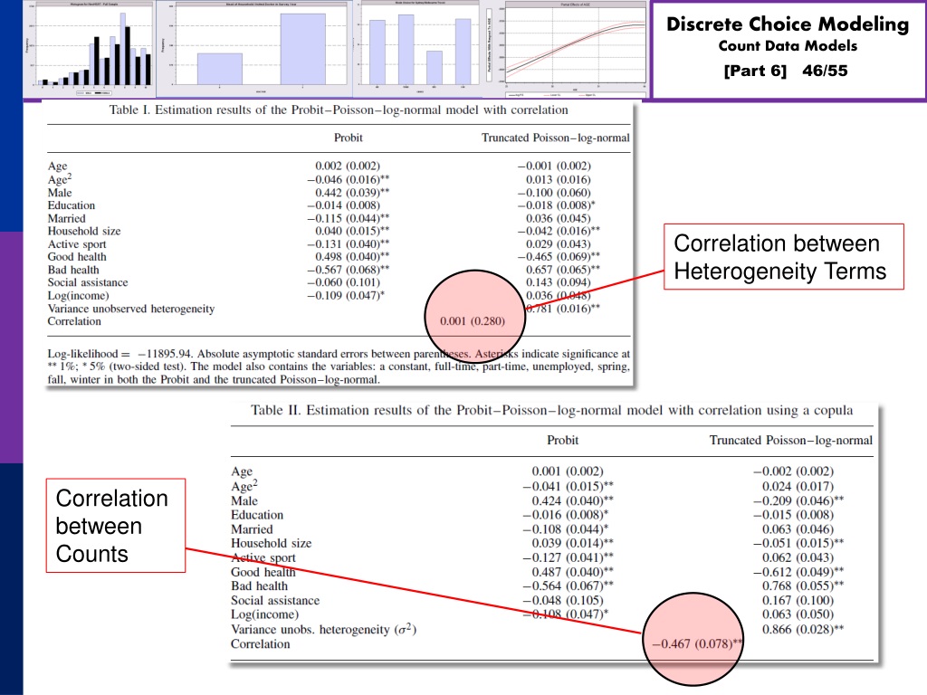Click Table II value '0.768 (0.055)**'
Image resolution: width=927 pixels, height=695 pixels.
click(x=803, y=586)
